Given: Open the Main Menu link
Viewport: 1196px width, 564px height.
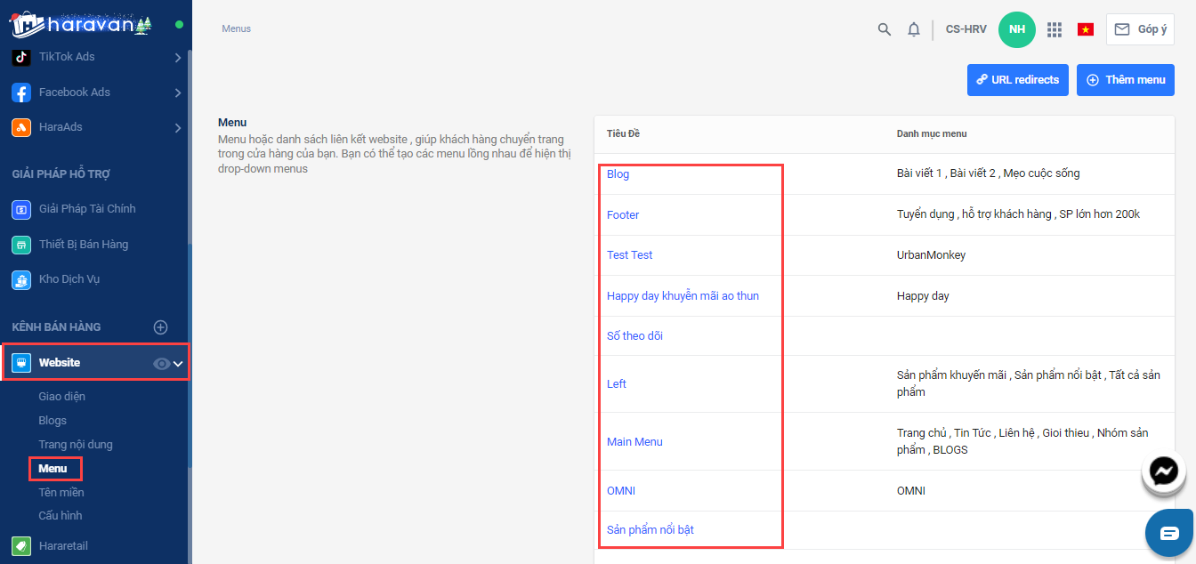Looking at the screenshot, I should pyautogui.click(x=634, y=441).
